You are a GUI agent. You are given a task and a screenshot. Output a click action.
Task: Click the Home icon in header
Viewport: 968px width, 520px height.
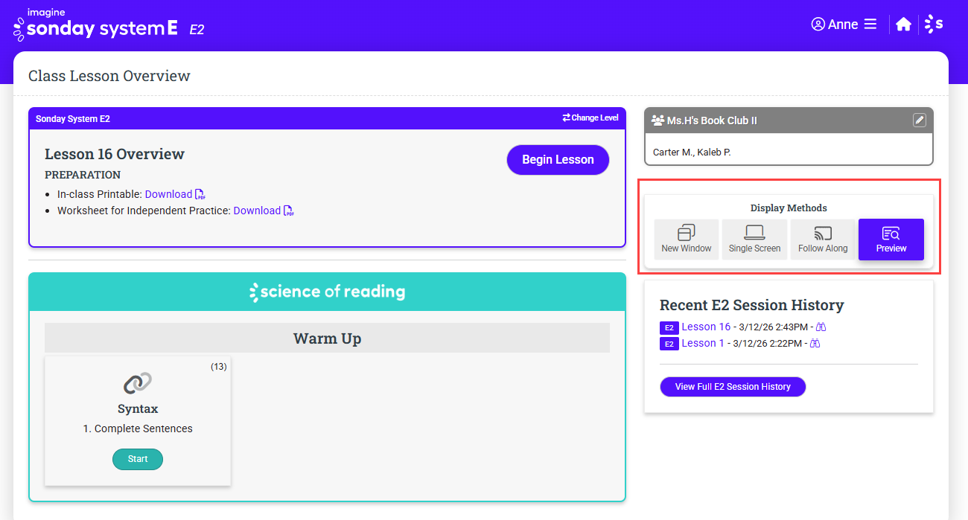click(x=903, y=25)
